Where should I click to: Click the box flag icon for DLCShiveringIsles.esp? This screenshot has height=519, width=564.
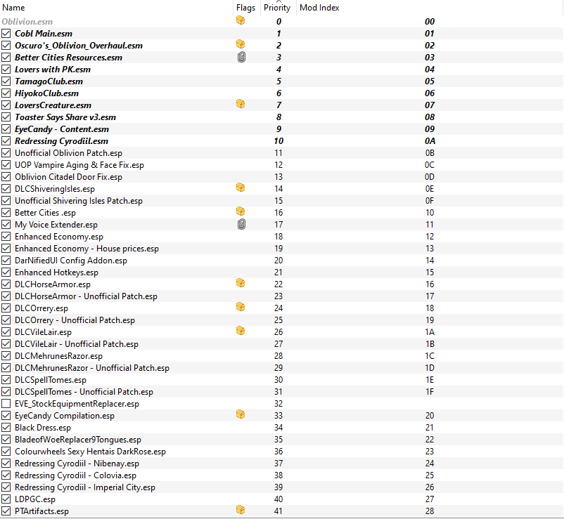point(241,188)
